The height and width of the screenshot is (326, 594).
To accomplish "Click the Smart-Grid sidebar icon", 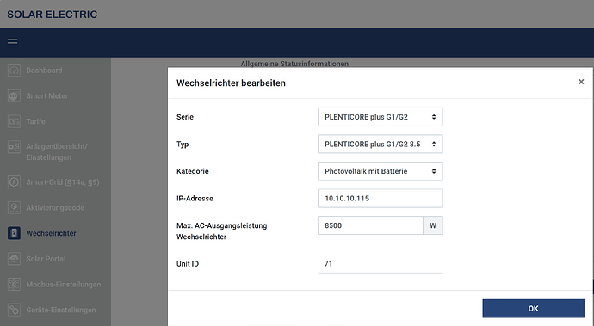I will coord(14,182).
